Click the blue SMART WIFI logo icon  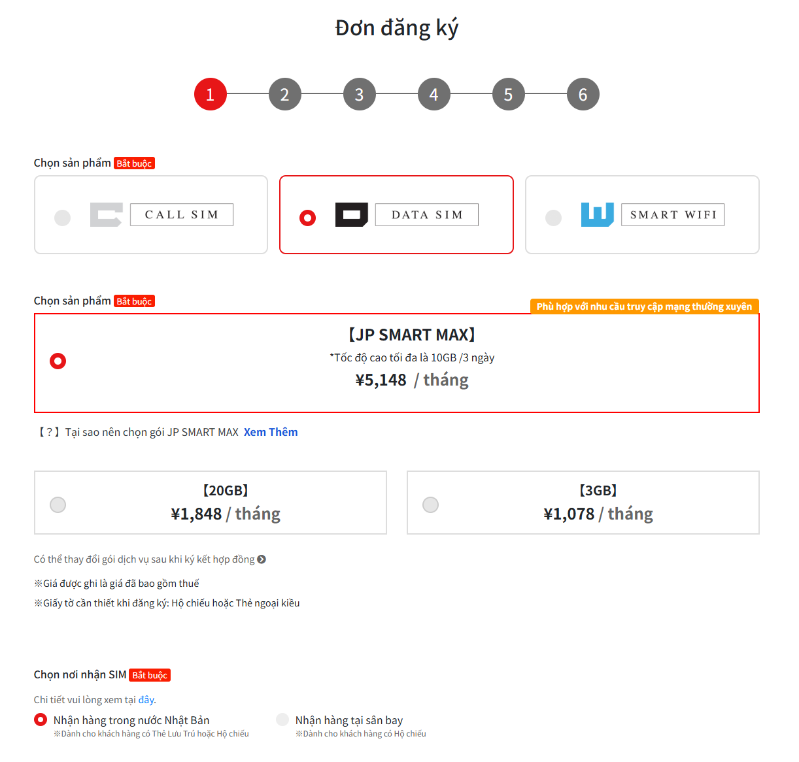coord(598,215)
